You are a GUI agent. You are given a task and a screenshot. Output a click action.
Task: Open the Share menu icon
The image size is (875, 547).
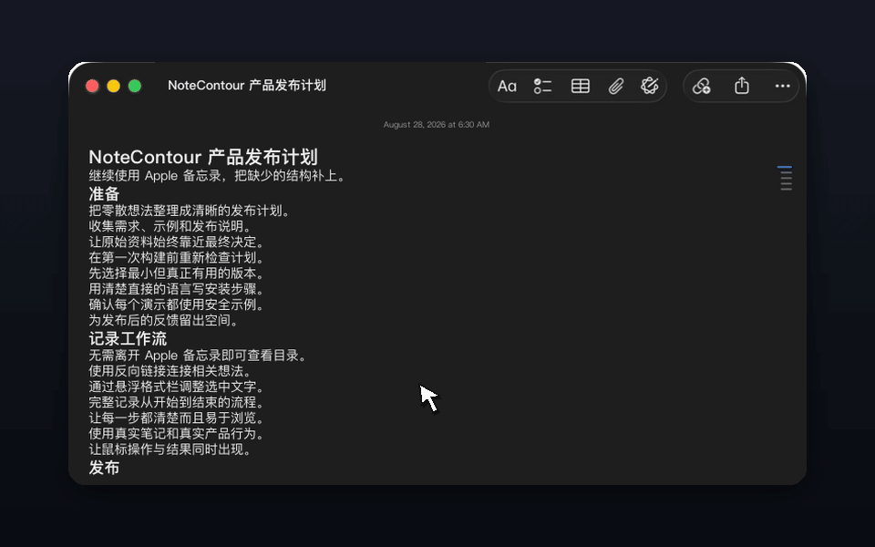click(742, 86)
